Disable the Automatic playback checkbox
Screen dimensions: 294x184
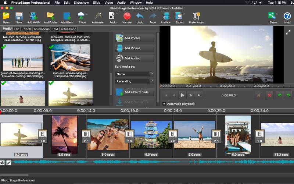pyautogui.click(x=164, y=104)
